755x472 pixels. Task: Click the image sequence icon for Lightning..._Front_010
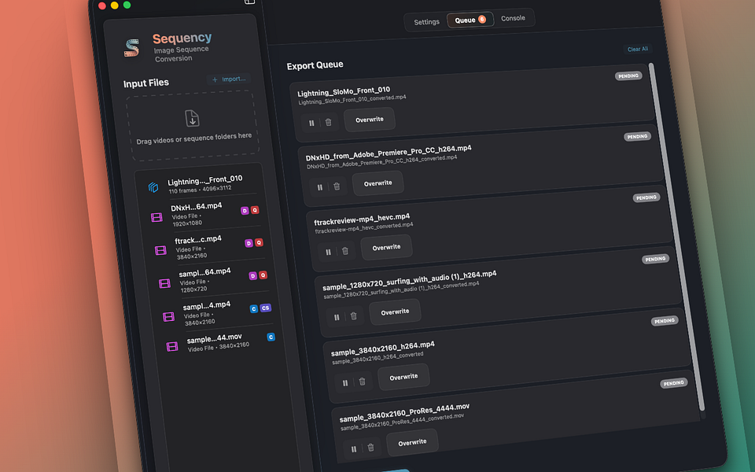click(x=153, y=187)
